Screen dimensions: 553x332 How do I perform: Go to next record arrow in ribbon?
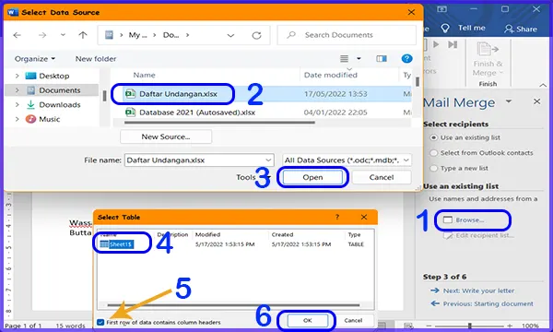coord(436,44)
